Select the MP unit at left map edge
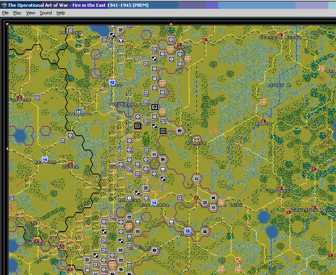Screen dimensions: 336x275 click(12, 198)
